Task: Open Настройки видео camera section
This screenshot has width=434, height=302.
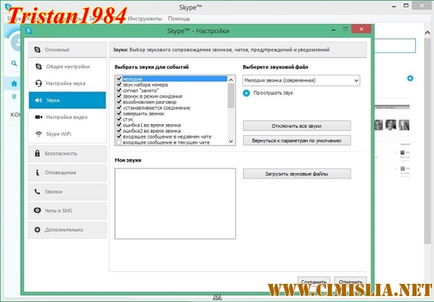Action: coord(67,117)
